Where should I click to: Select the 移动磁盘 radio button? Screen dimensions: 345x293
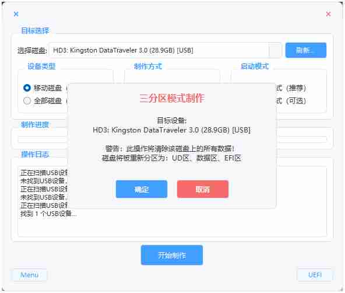coord(27,88)
